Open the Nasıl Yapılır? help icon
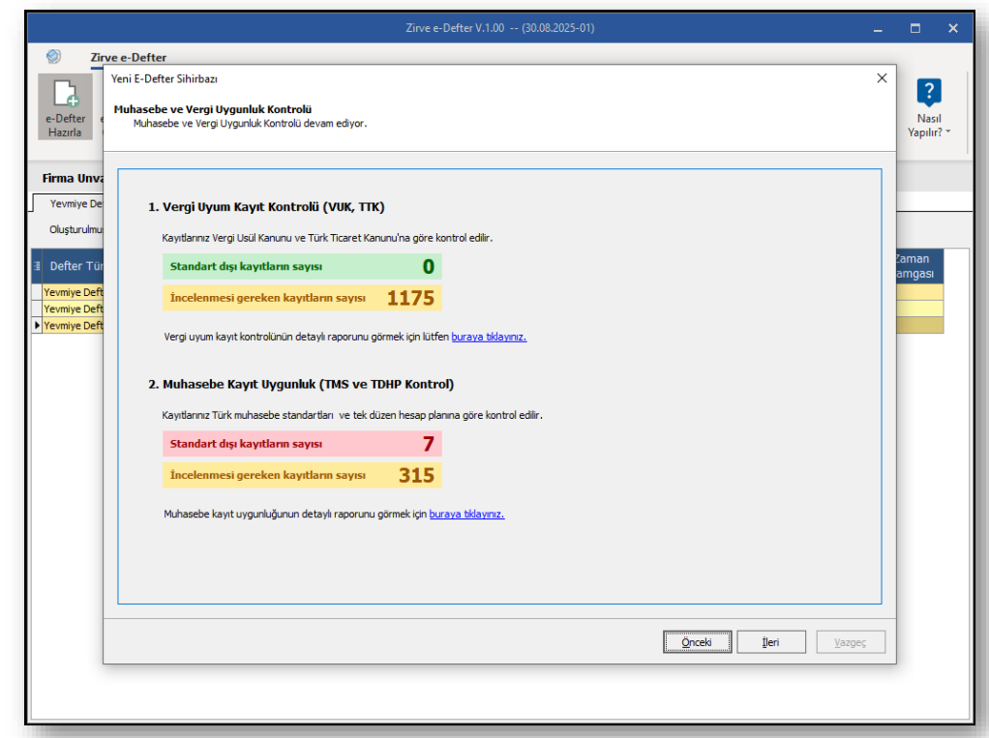989x738 pixels. coord(928,93)
